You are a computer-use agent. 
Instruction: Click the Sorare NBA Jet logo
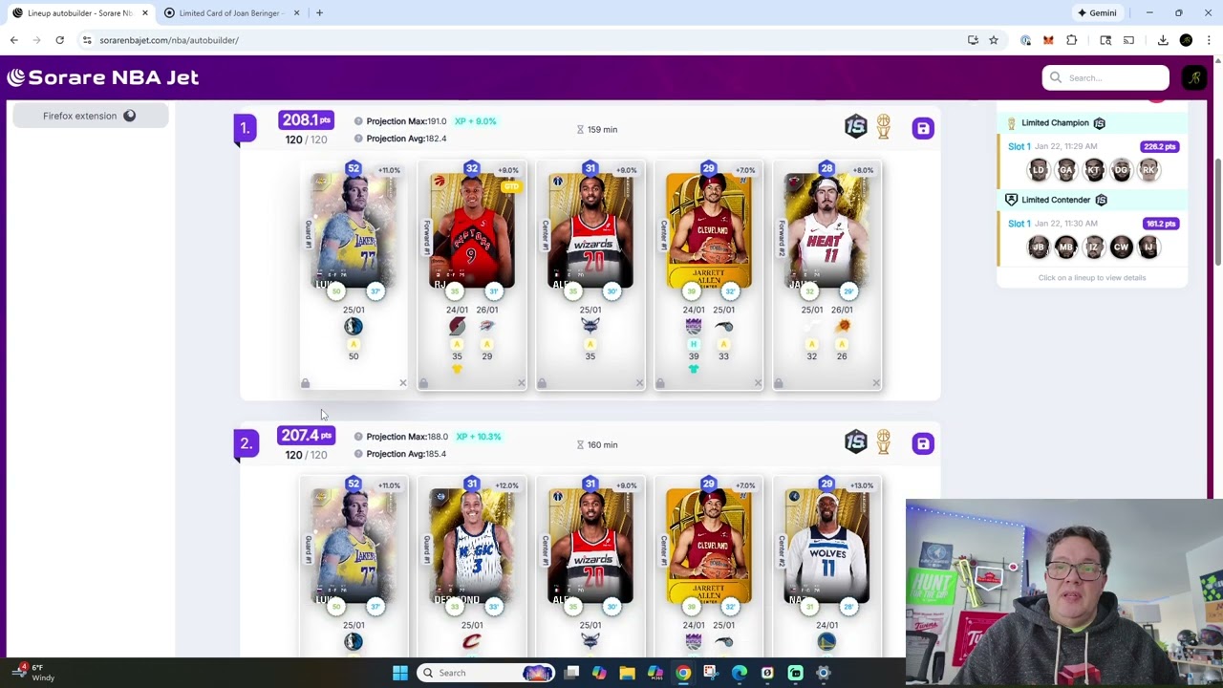pyautogui.click(x=102, y=77)
